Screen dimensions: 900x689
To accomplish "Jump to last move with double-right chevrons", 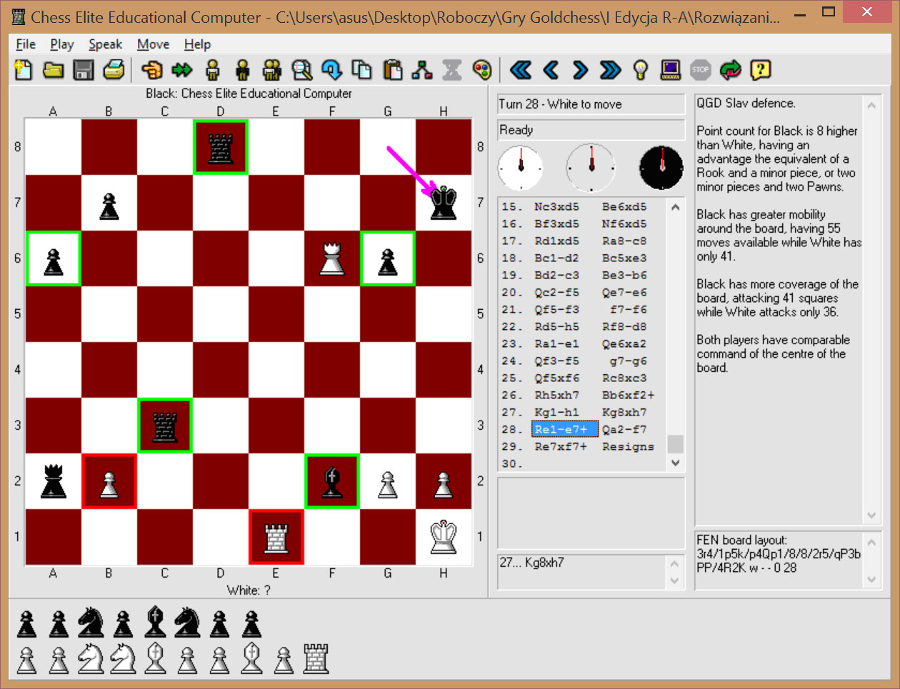I will click(611, 70).
